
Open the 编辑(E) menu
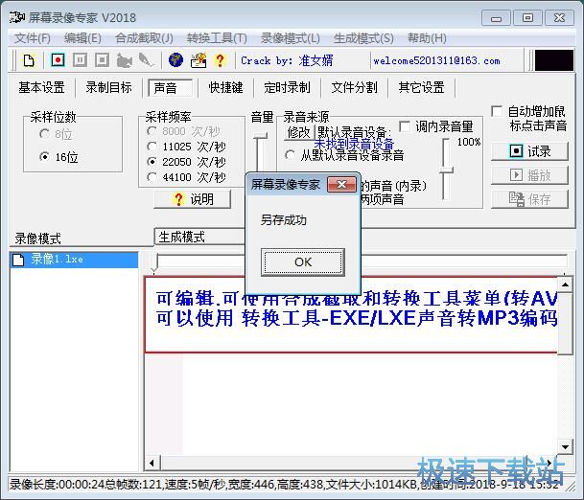(x=82, y=38)
